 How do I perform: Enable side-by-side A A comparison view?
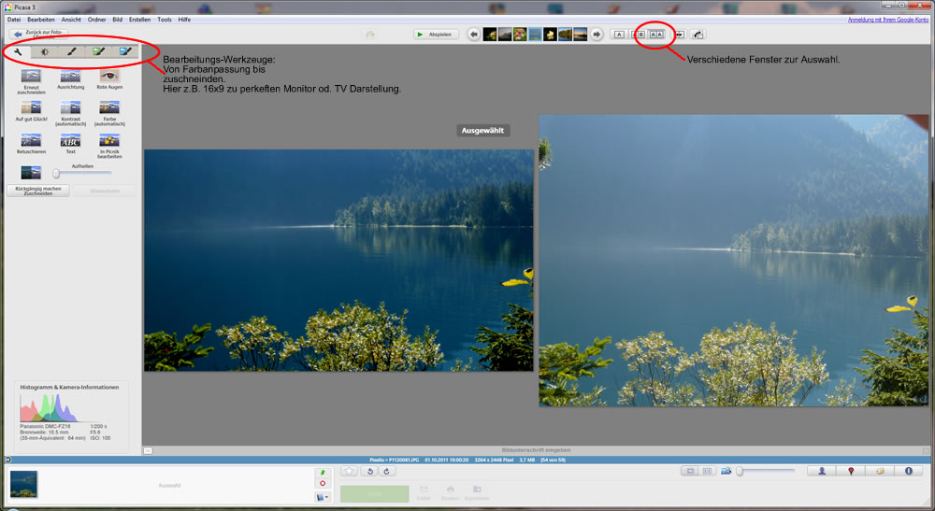pyautogui.click(x=656, y=35)
